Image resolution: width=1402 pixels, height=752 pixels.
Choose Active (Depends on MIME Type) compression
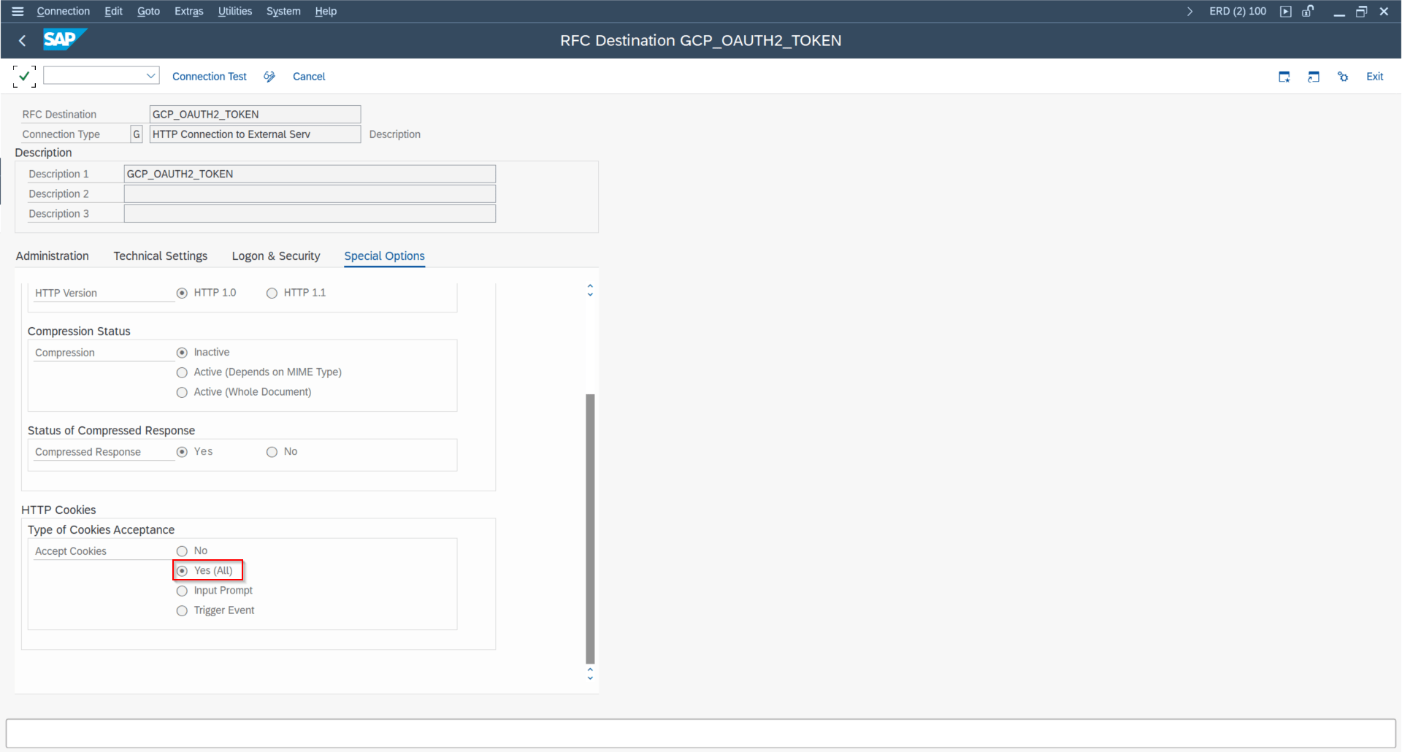(182, 372)
